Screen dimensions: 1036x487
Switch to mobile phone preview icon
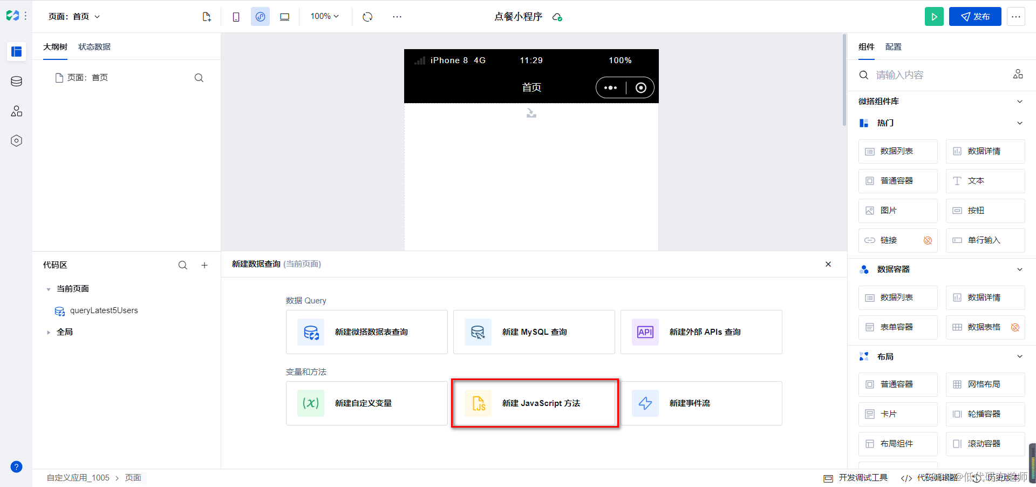236,17
